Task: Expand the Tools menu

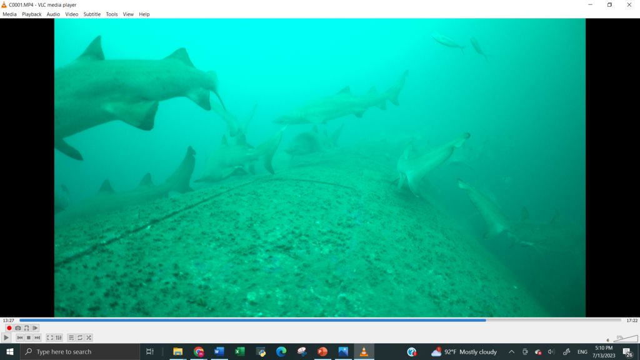Action: click(111, 14)
